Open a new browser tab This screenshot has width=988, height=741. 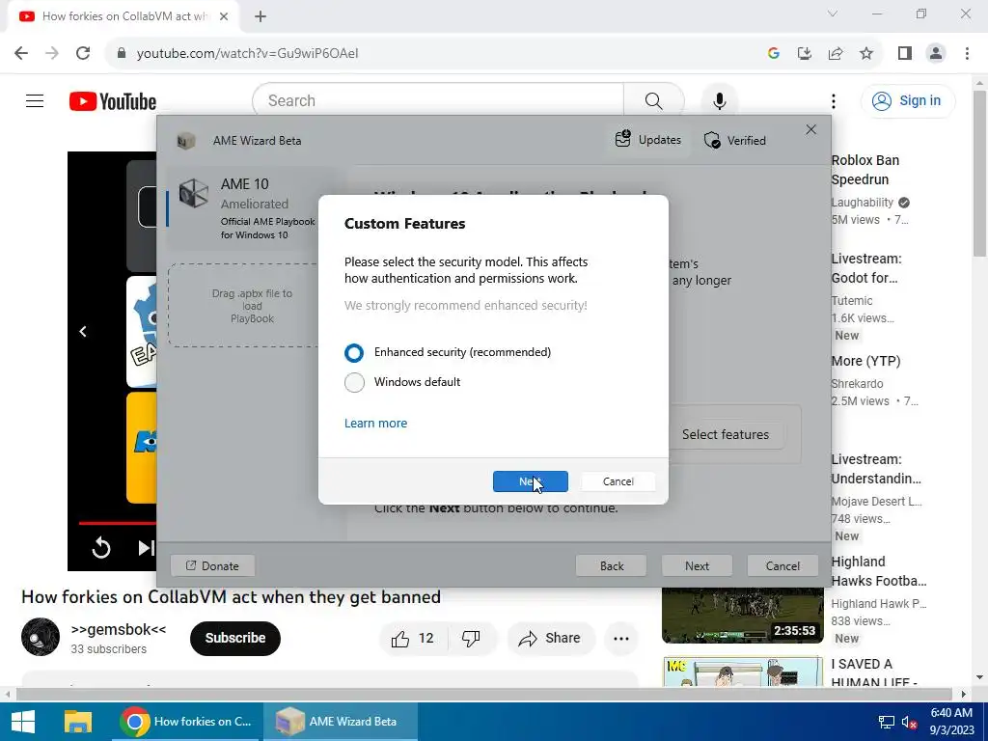coord(261,16)
